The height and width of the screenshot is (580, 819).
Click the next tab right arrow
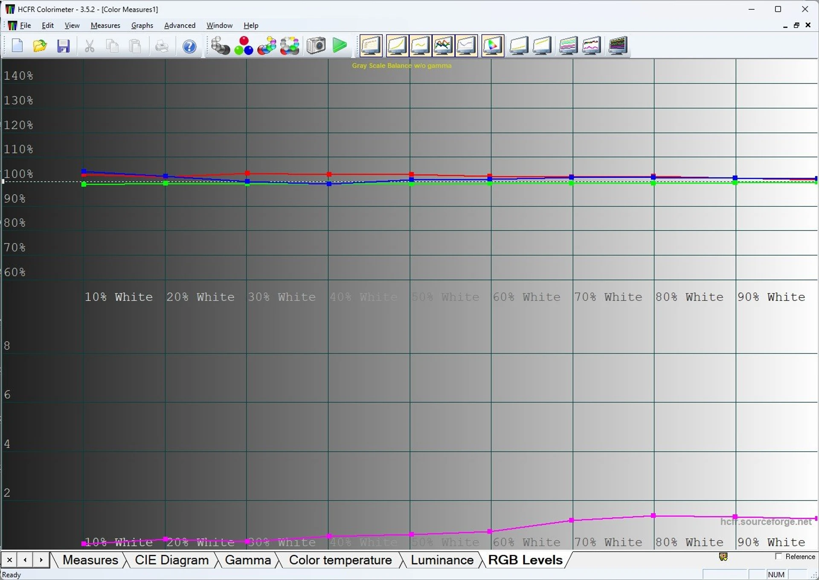tap(41, 560)
